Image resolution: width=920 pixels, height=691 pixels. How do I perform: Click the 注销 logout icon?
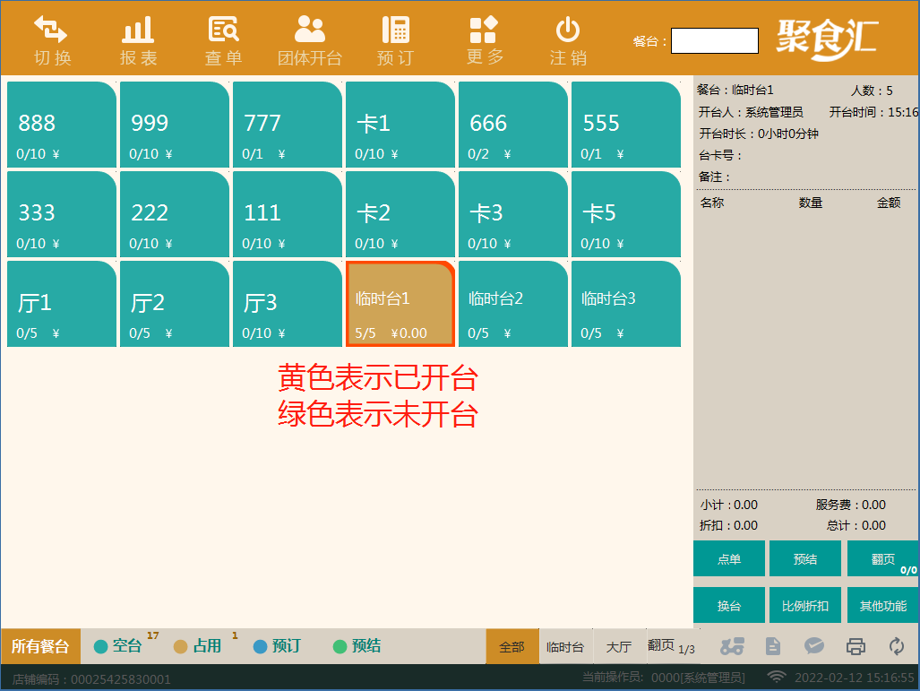pos(568,38)
